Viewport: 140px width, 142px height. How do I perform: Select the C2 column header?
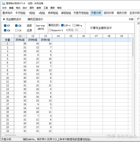[33, 36]
